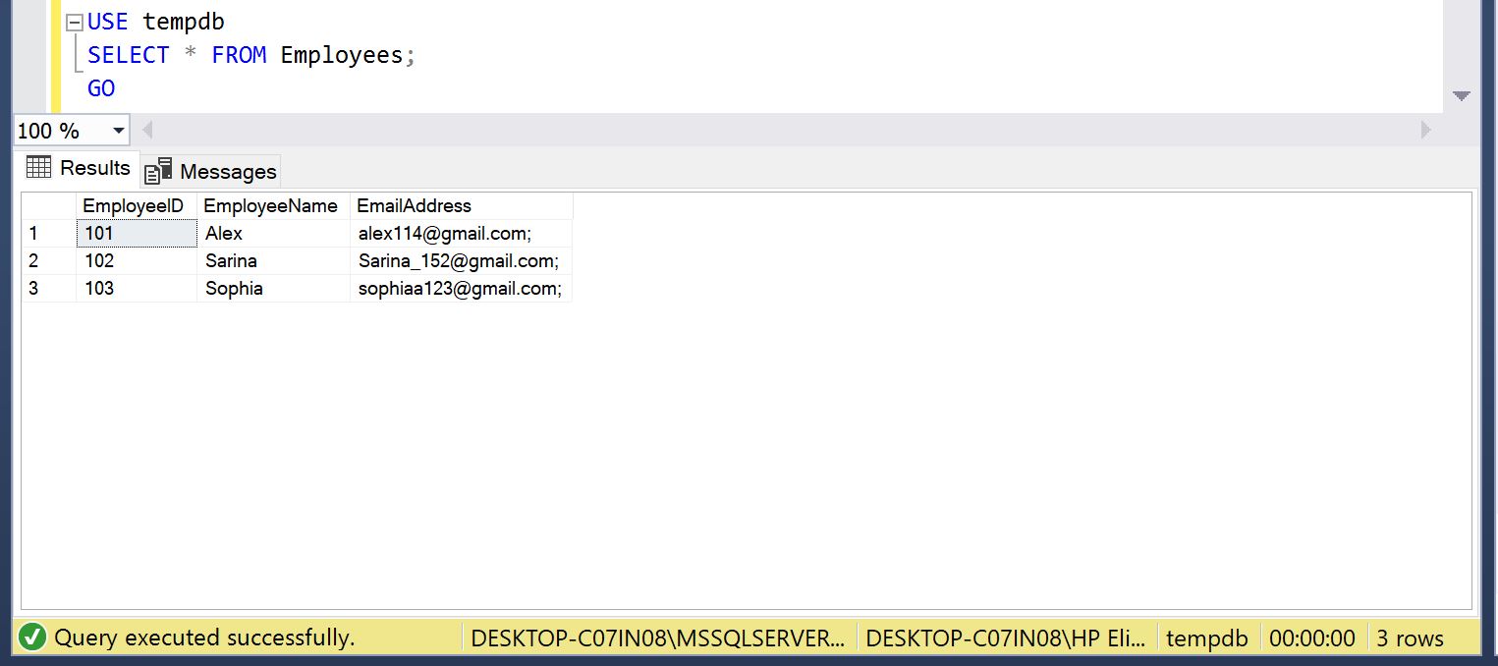
Task: Click the sophiaa123@gmail.com email cell
Action: 459,289
